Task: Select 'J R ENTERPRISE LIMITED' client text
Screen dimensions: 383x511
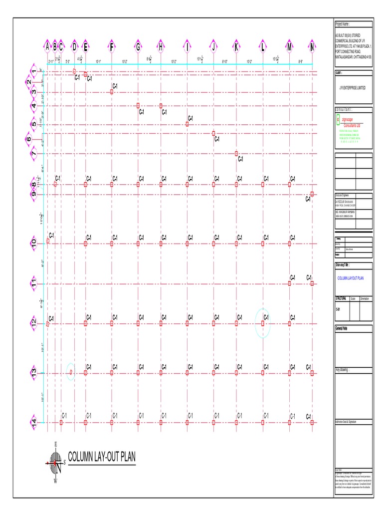Action: (353, 88)
